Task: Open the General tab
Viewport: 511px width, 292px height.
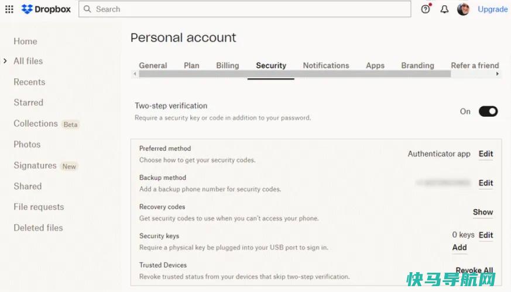Action: 153,65
